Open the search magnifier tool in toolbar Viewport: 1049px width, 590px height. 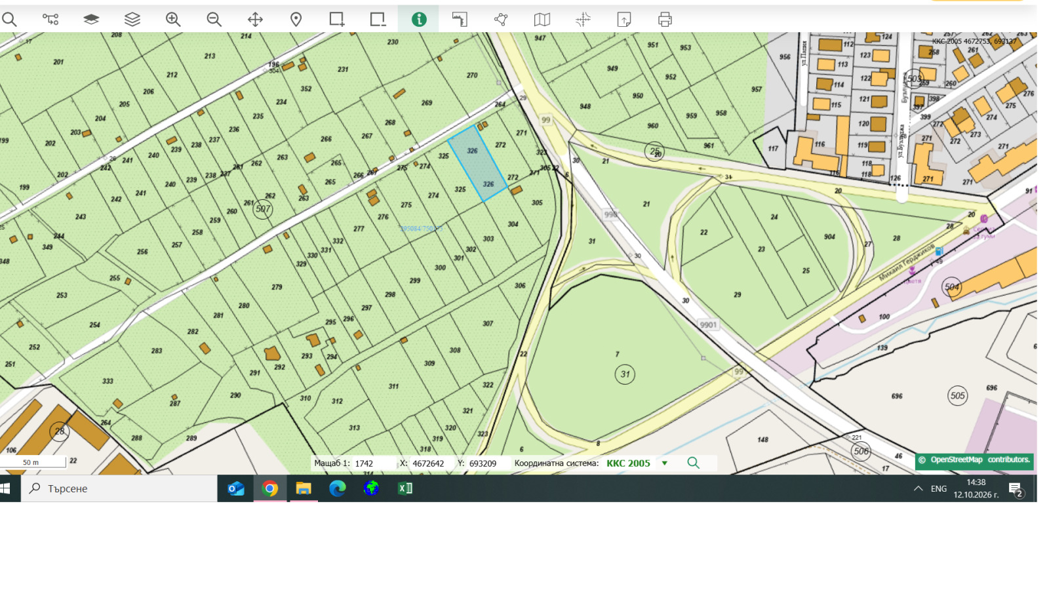click(9, 20)
